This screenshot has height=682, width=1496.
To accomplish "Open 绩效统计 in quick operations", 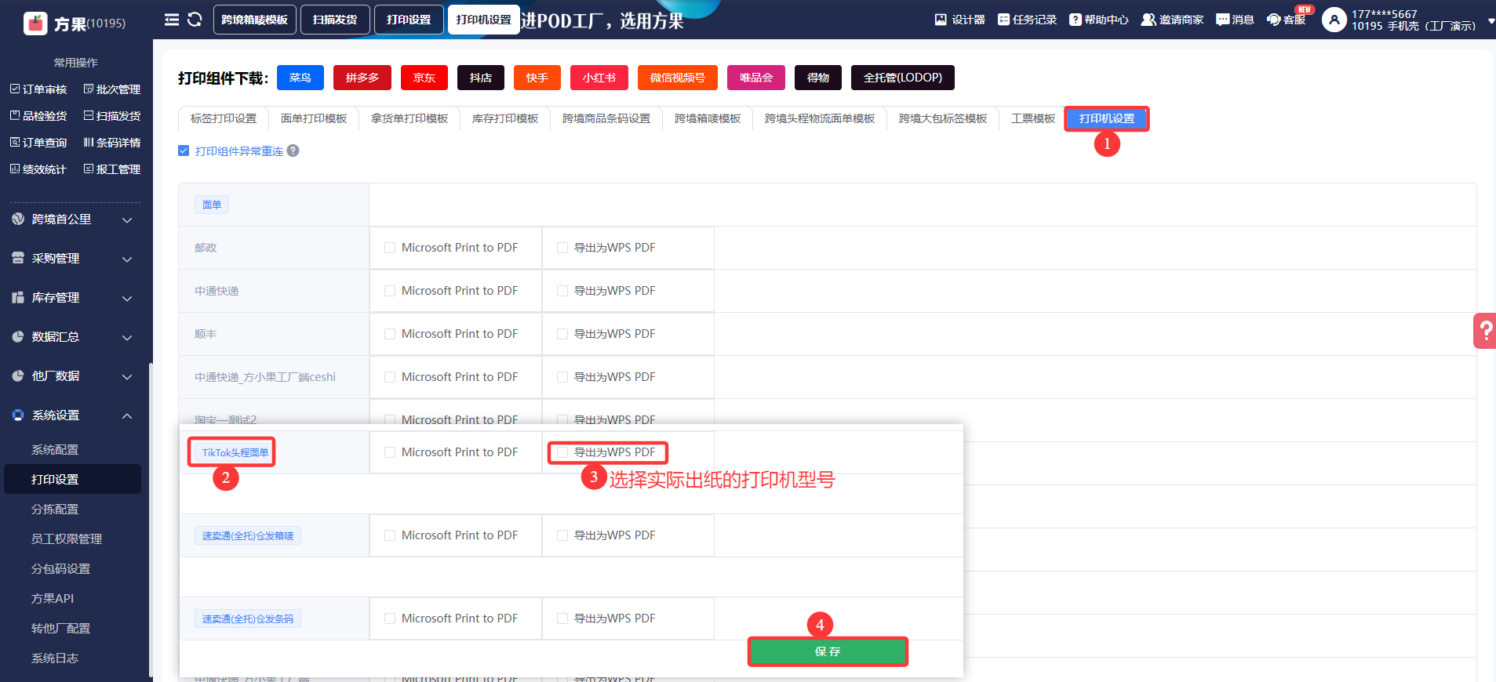I will click(38, 169).
